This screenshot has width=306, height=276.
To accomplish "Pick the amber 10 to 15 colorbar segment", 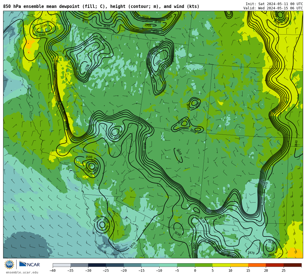I will click(239, 265).
